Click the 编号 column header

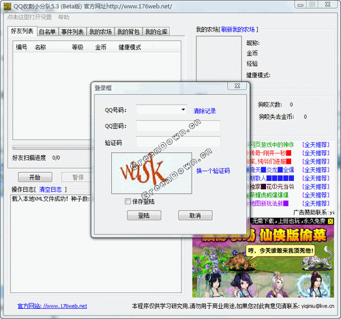coord(22,47)
